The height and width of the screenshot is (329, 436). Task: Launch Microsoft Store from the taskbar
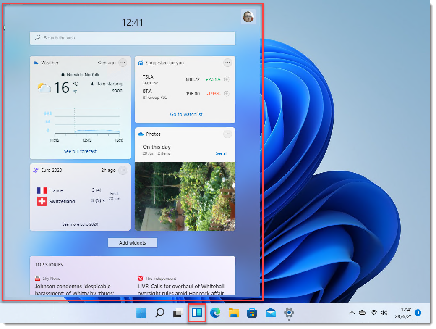pos(252,313)
